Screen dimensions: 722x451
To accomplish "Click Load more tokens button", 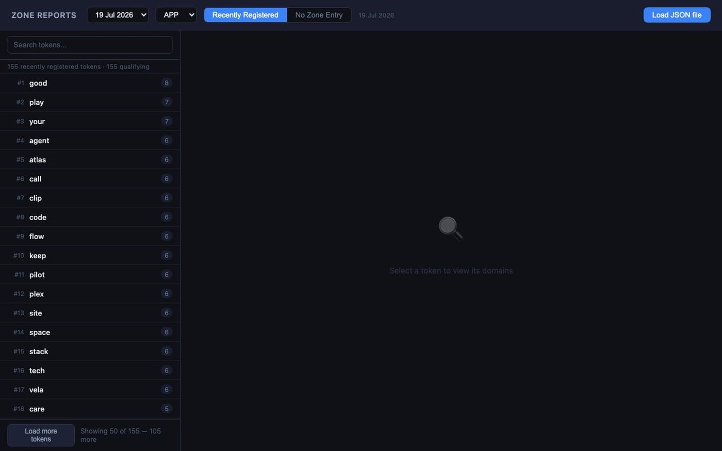I will (x=41, y=435).
